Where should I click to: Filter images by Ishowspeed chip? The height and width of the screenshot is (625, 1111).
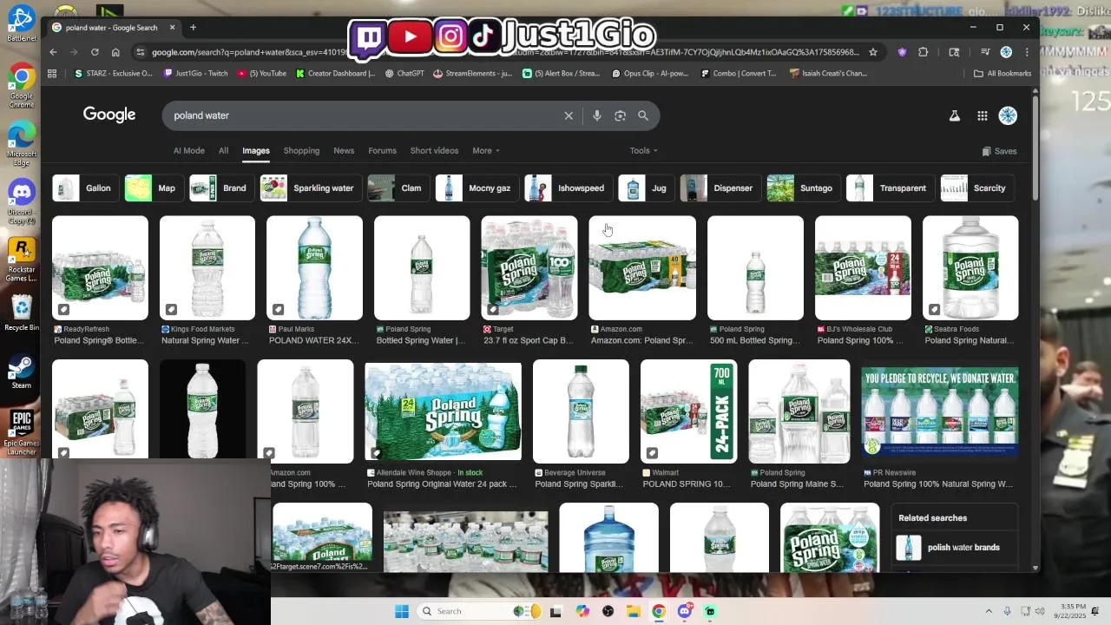(x=568, y=188)
